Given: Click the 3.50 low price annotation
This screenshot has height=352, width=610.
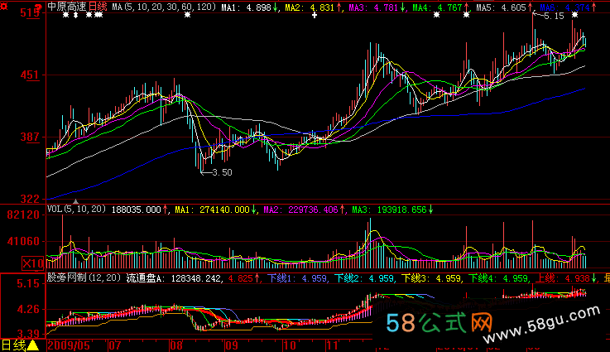Looking at the screenshot, I should coord(222,172).
